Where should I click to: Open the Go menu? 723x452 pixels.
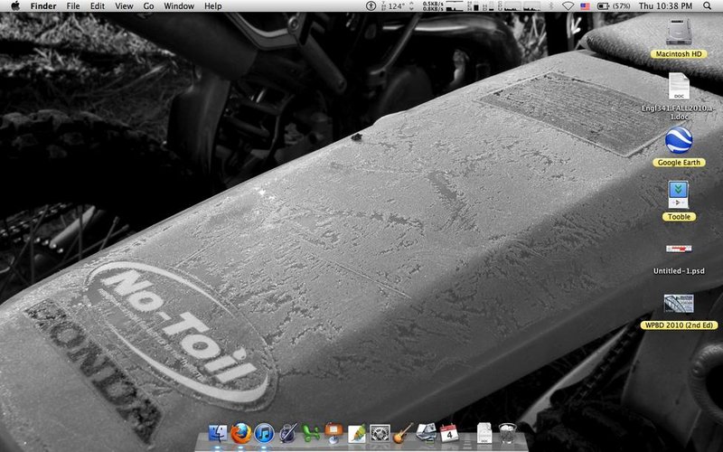(x=148, y=6)
